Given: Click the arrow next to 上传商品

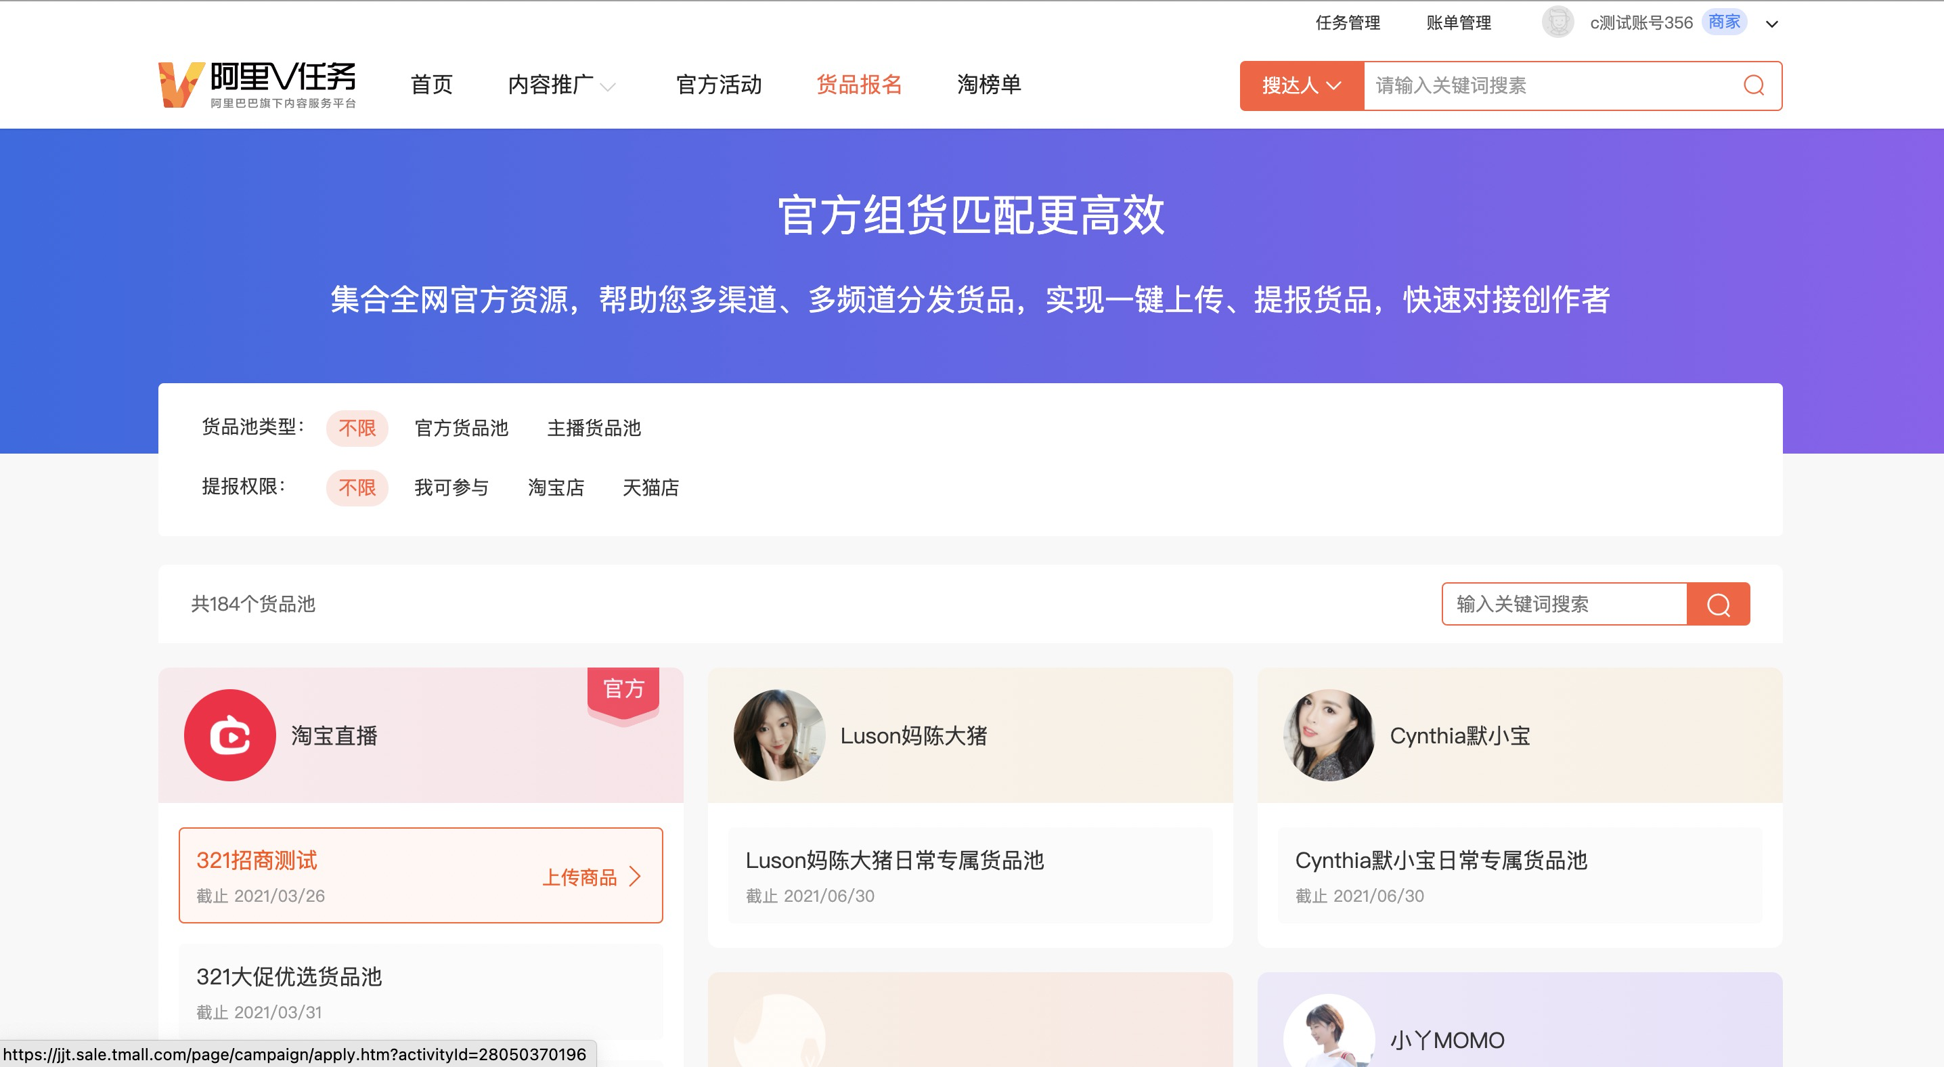Looking at the screenshot, I should (635, 876).
